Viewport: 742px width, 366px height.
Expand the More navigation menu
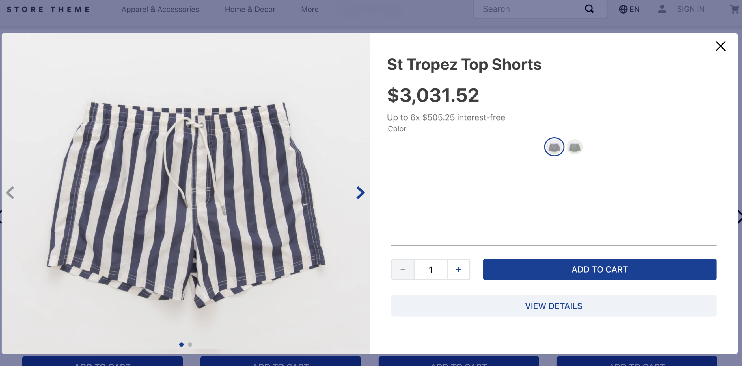310,10
